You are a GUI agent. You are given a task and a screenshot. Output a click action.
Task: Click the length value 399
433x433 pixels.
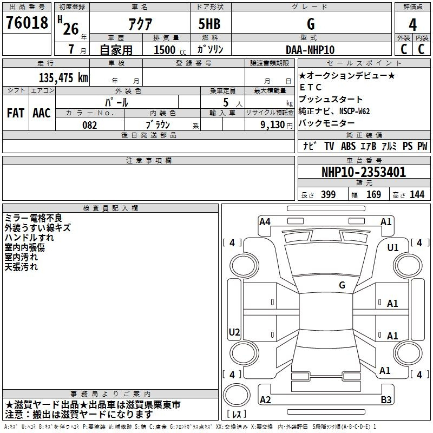click(x=329, y=195)
